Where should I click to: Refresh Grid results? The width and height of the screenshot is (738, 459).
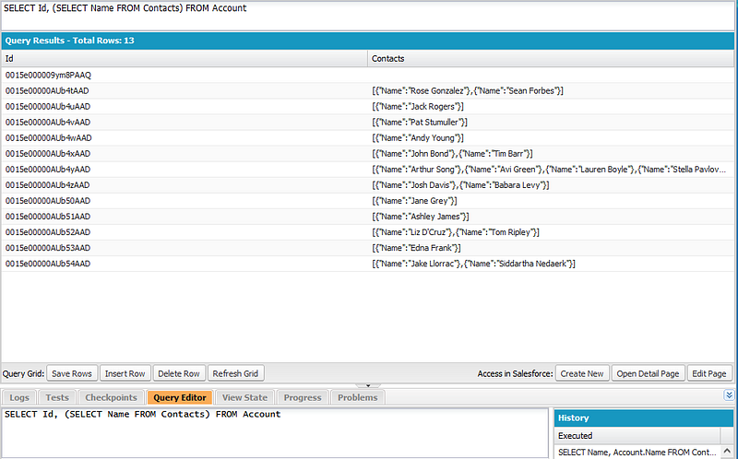236,373
